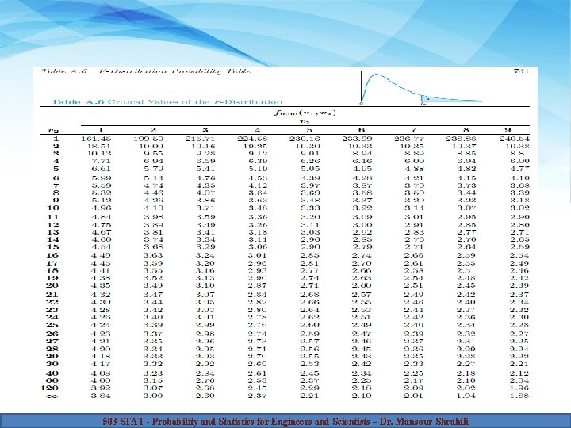Click the F-distribution curve graph
This screenshot has height=428, width=571.
(x=422, y=89)
